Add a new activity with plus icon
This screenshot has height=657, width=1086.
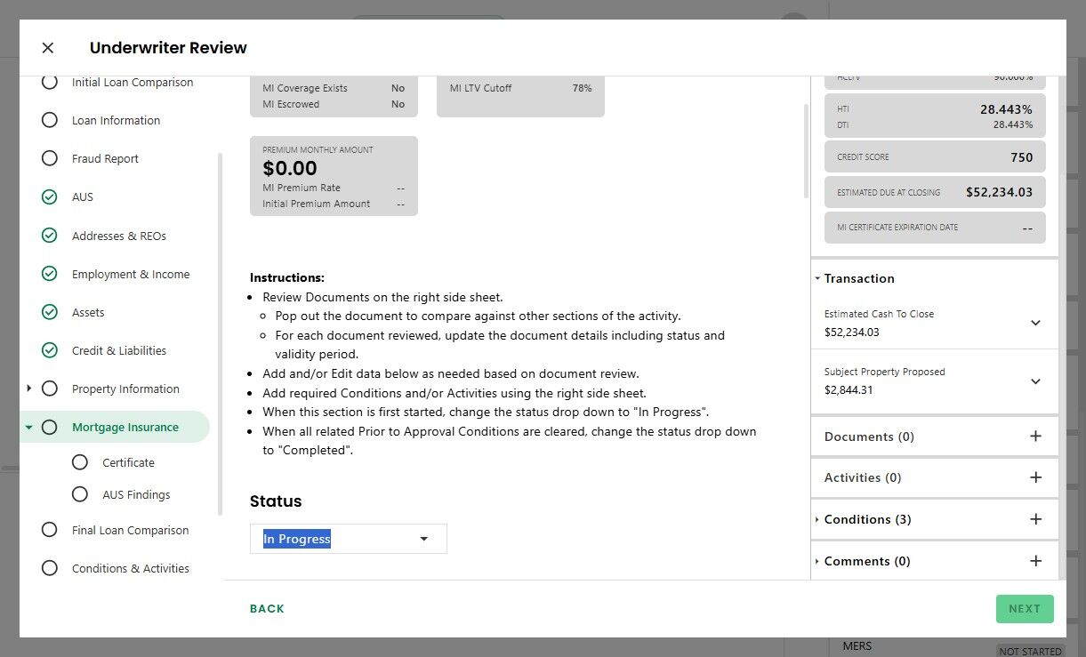click(x=1035, y=477)
